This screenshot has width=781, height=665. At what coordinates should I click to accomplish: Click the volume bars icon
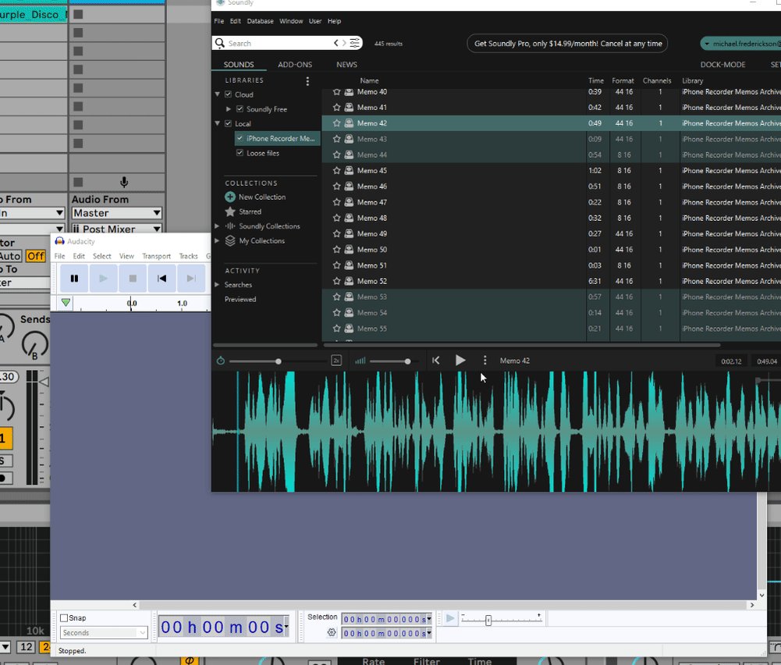(x=360, y=361)
